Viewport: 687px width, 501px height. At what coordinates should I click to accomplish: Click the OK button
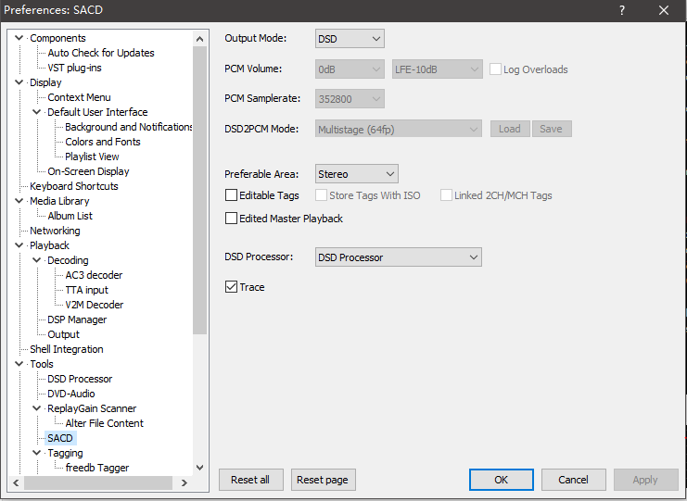click(501, 480)
